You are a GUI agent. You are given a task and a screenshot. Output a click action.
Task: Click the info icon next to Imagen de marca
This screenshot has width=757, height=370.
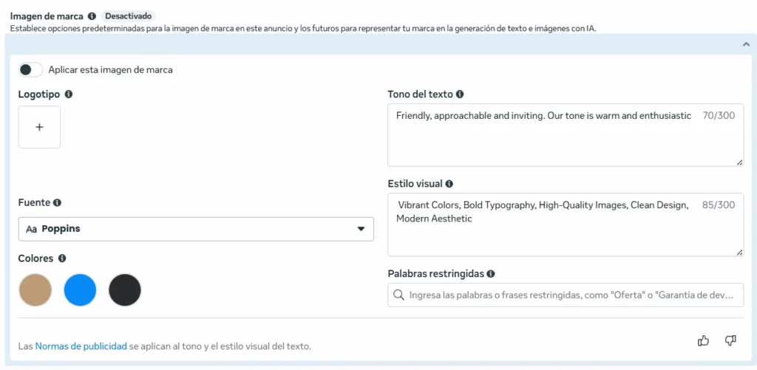point(92,16)
